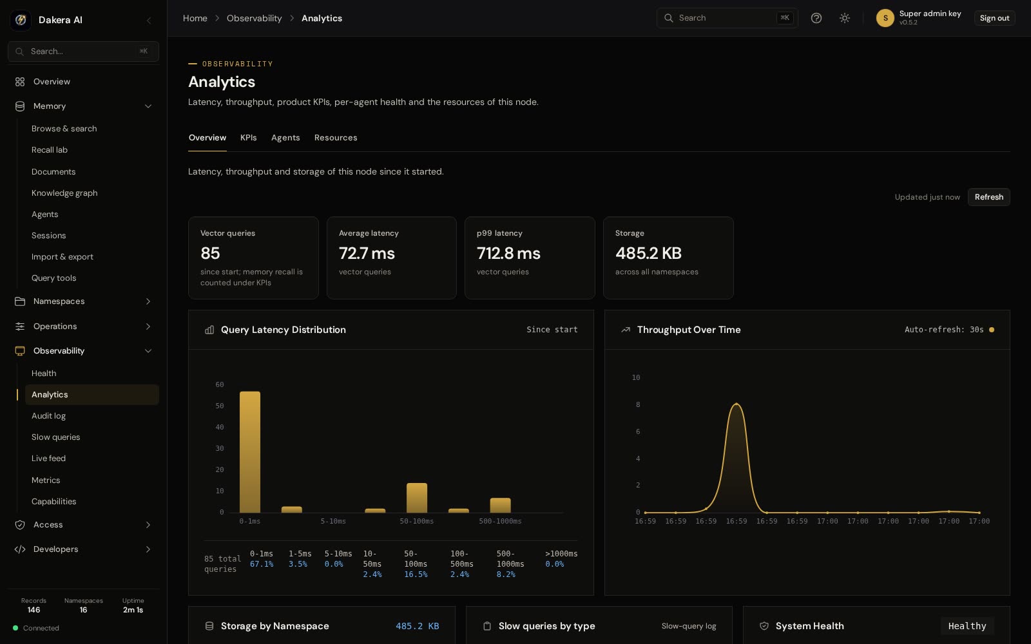The width and height of the screenshot is (1031, 644).
Task: Click the Memory database icon
Action: pyautogui.click(x=20, y=106)
